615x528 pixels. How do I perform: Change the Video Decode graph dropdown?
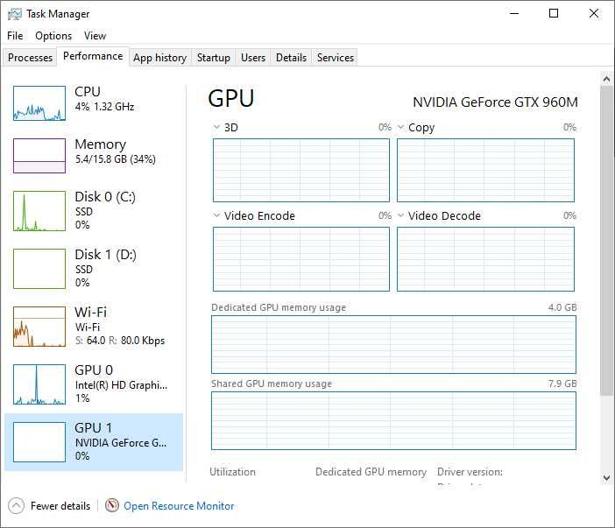click(401, 216)
